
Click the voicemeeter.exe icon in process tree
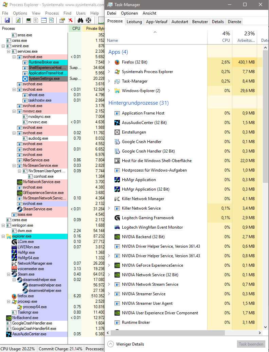(14, 269)
